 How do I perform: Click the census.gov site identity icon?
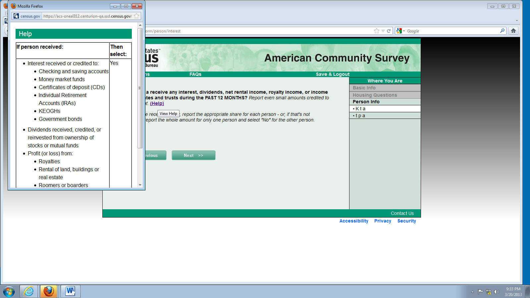16,16
